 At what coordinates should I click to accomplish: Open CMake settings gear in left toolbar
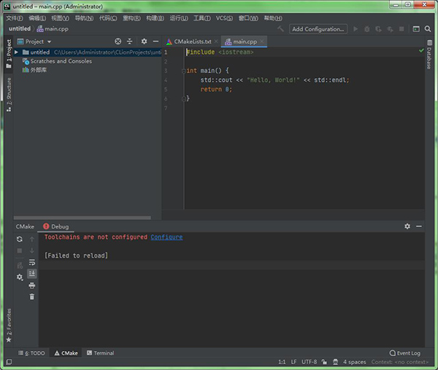(x=20, y=277)
